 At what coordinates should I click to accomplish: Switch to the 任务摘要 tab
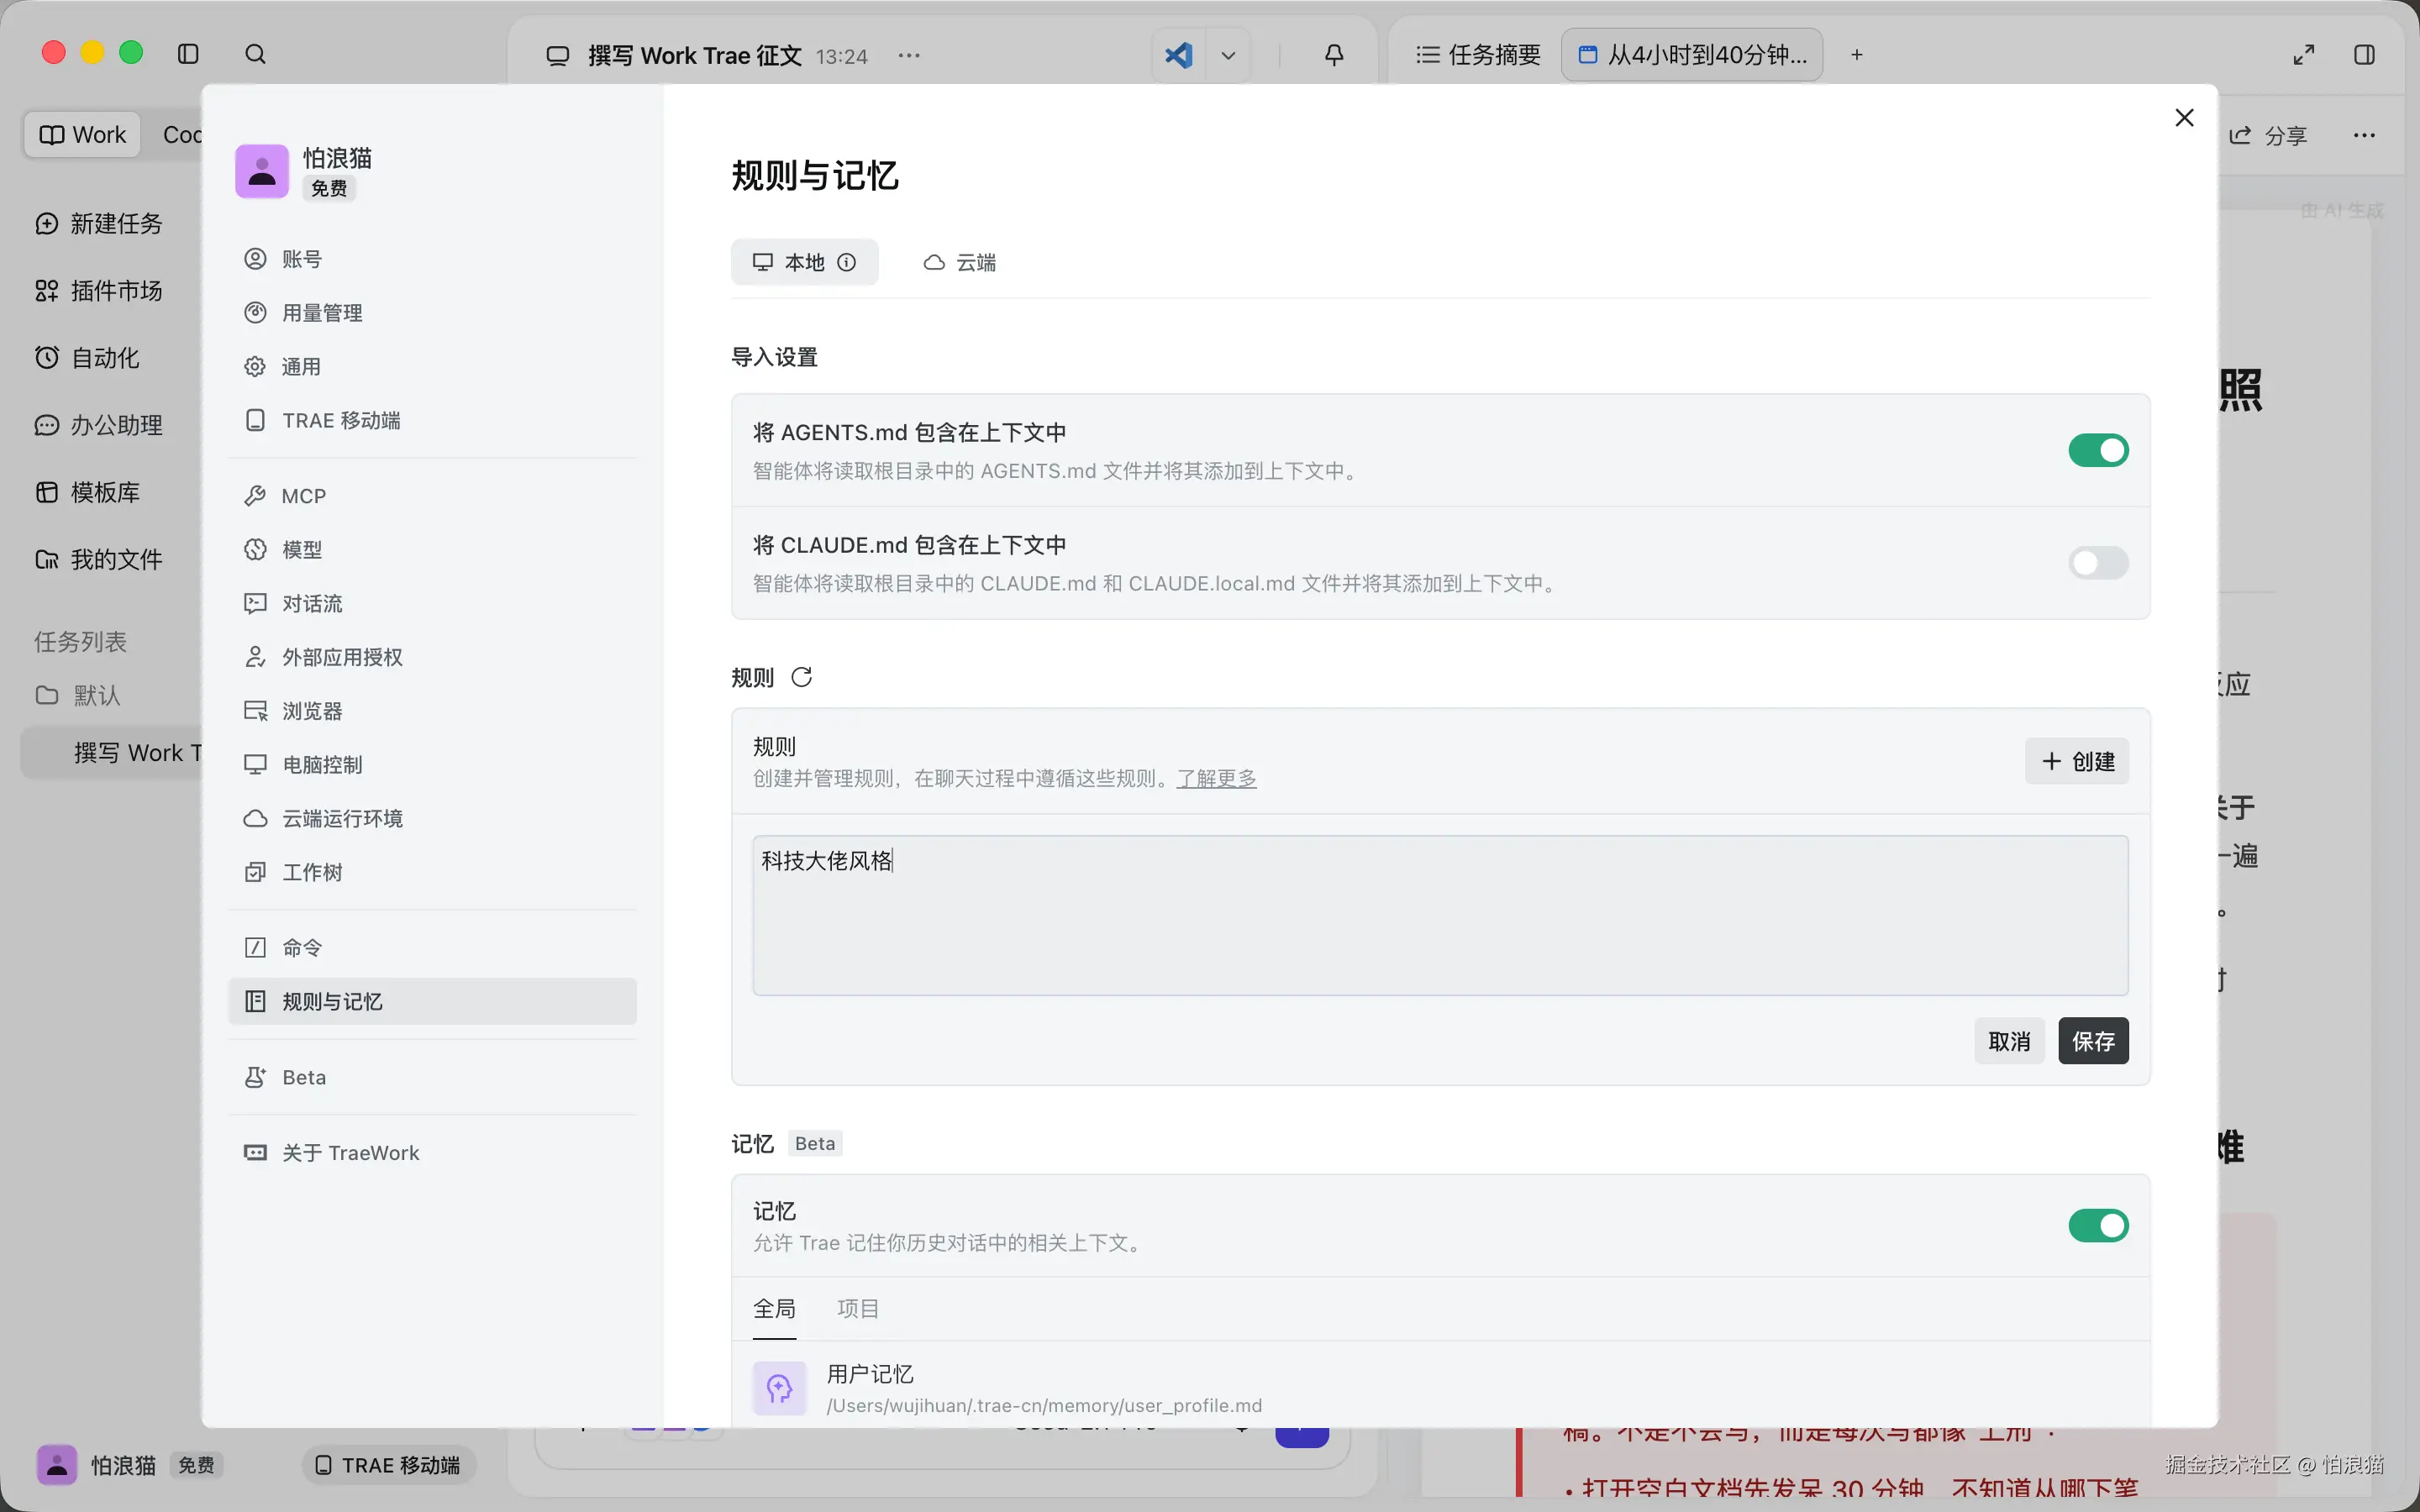coord(1478,55)
